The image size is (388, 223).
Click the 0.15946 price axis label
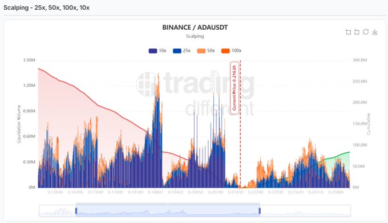[x=55, y=192]
